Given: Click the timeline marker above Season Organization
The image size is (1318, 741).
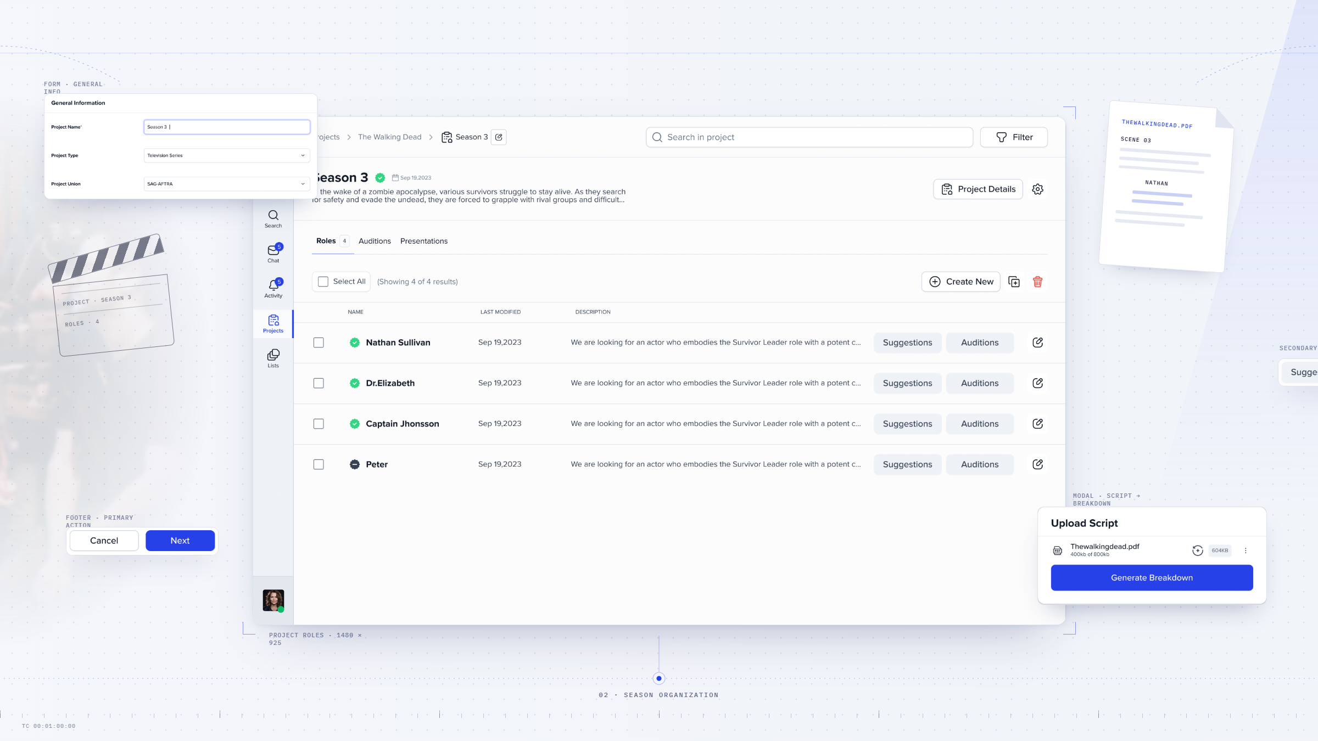Looking at the screenshot, I should pos(659,678).
